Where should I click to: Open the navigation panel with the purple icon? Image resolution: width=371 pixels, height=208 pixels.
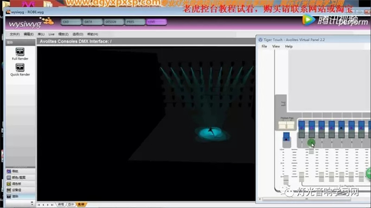click(x=20, y=171)
